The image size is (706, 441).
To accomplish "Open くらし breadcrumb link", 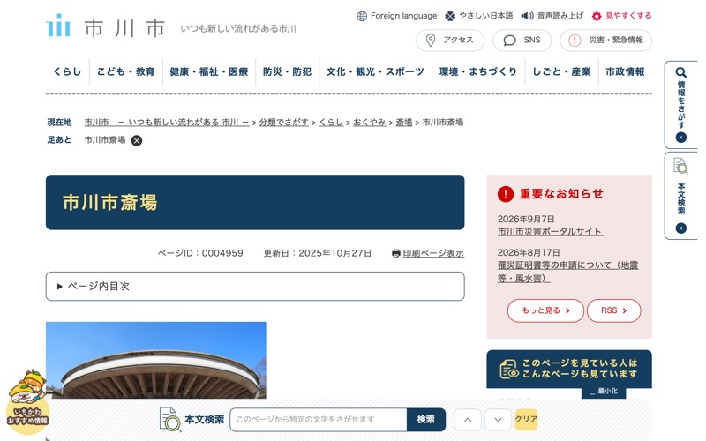I will [x=331, y=123].
